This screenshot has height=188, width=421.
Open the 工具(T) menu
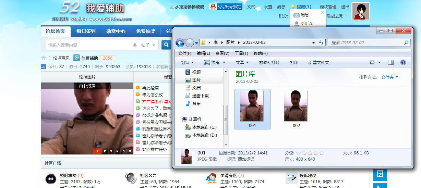[x=241, y=53]
